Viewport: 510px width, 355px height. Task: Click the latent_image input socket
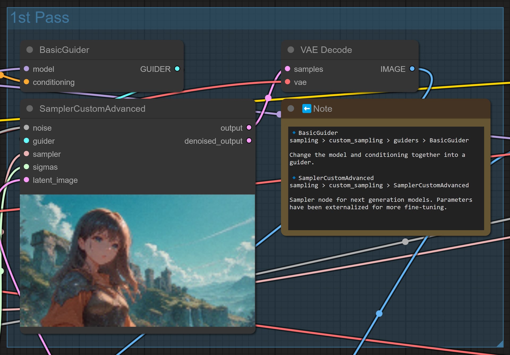(x=26, y=180)
